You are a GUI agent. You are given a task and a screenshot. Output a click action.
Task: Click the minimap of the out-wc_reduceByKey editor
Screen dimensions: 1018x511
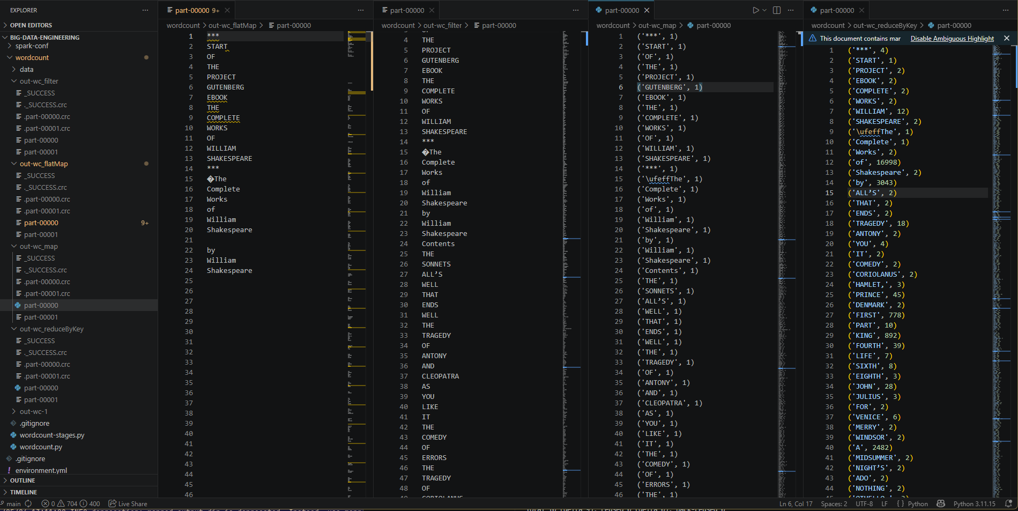point(1002,271)
